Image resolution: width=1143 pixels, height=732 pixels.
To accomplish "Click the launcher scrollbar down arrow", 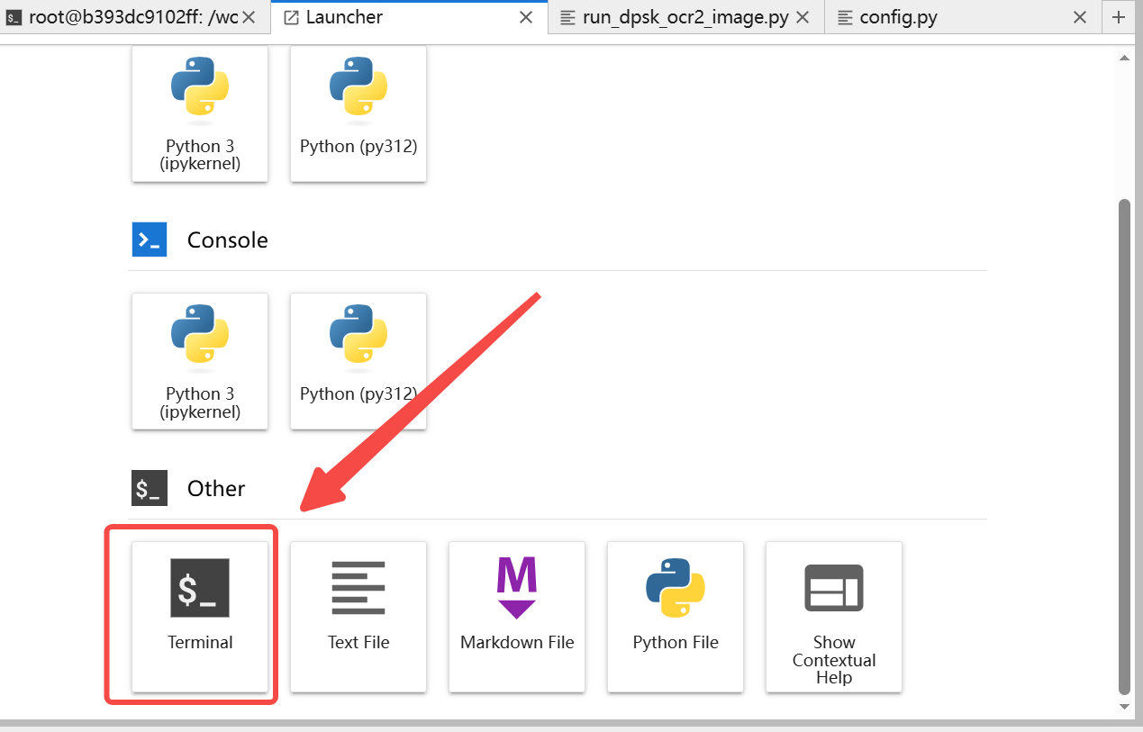I will pos(1124,707).
